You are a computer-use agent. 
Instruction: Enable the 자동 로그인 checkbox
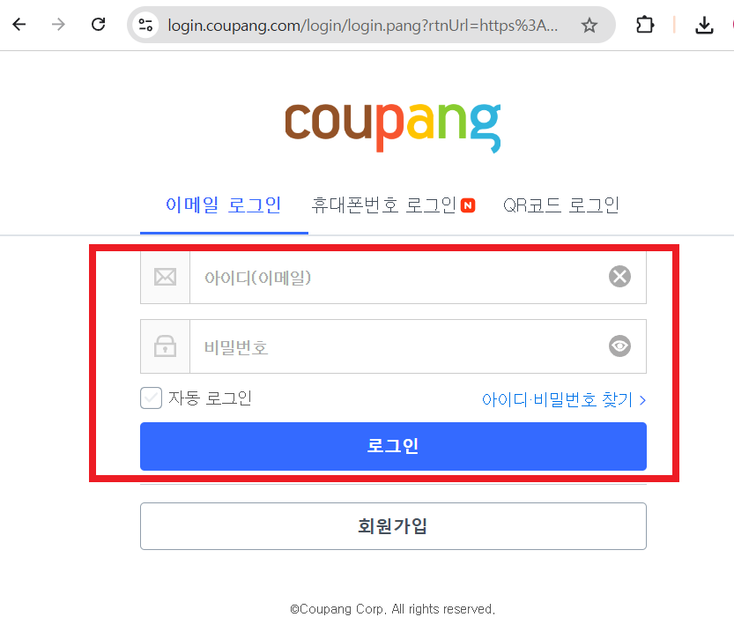click(x=151, y=398)
